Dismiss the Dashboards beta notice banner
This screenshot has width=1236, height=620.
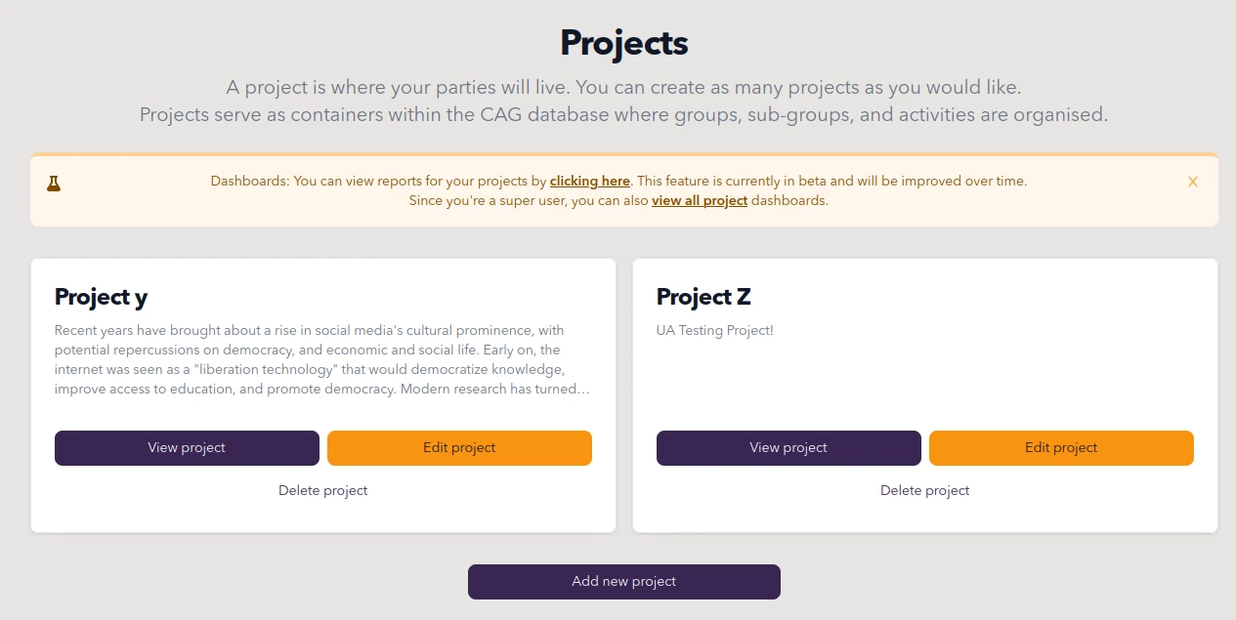[x=1193, y=182]
